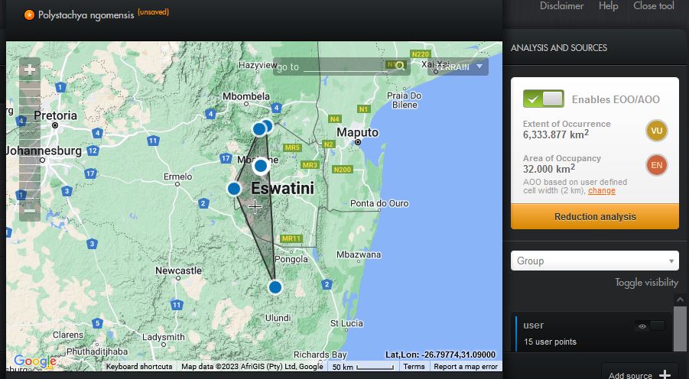
Task: Click the sources list scroll up arrow
Action: [681, 300]
